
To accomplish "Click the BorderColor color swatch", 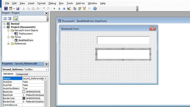I will 24,98.
